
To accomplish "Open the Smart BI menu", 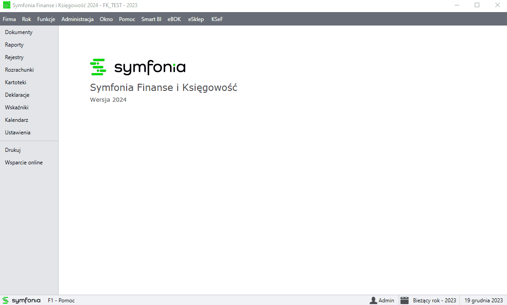I will pyautogui.click(x=151, y=19).
